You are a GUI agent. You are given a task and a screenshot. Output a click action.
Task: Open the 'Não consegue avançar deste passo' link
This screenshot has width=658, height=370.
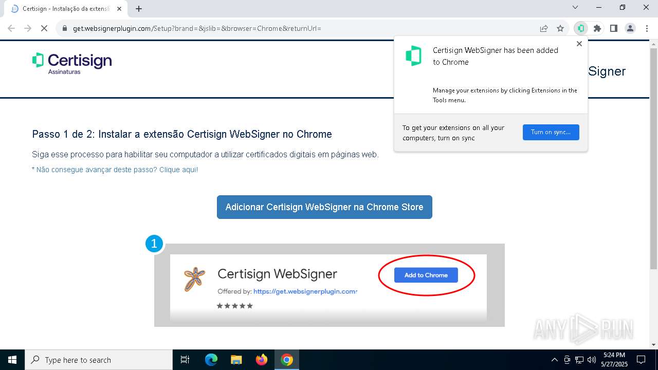115,170
